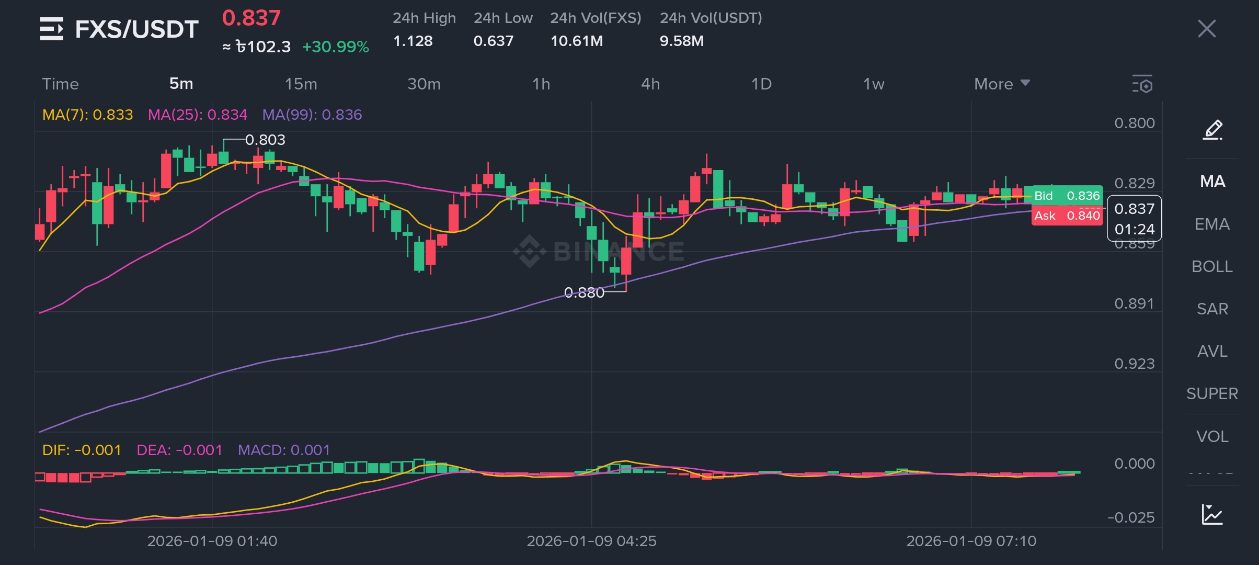
Task: Enable the EMA indicator
Action: (1212, 224)
